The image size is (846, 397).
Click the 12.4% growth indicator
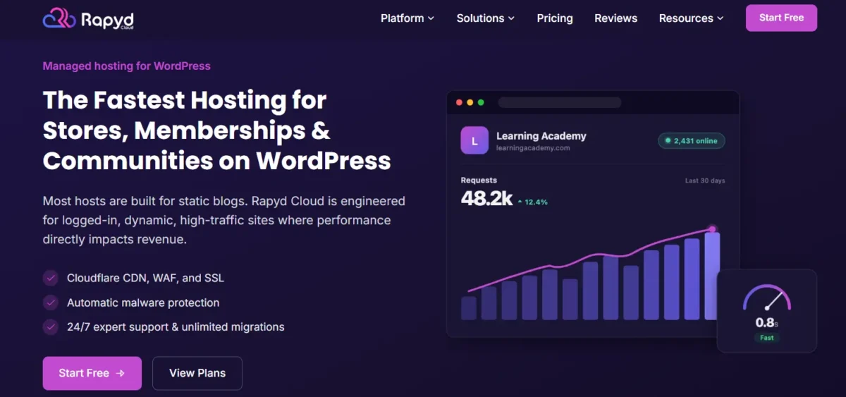point(532,202)
